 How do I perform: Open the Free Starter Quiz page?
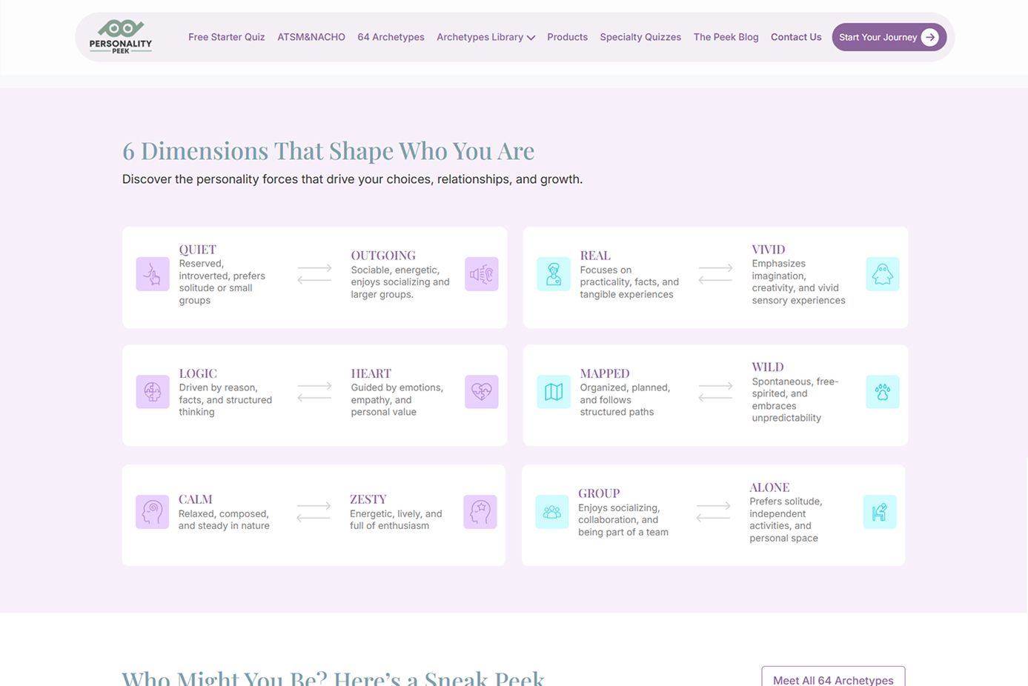(x=226, y=37)
